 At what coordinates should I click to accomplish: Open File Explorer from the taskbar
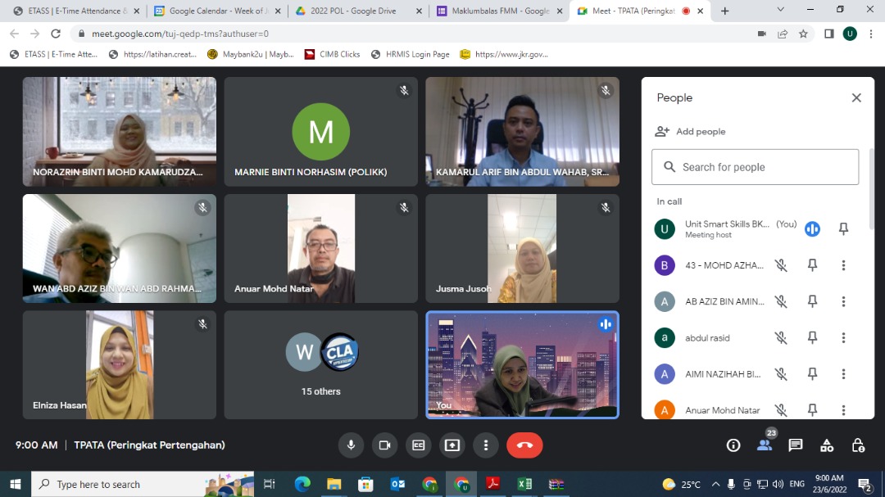(x=334, y=484)
